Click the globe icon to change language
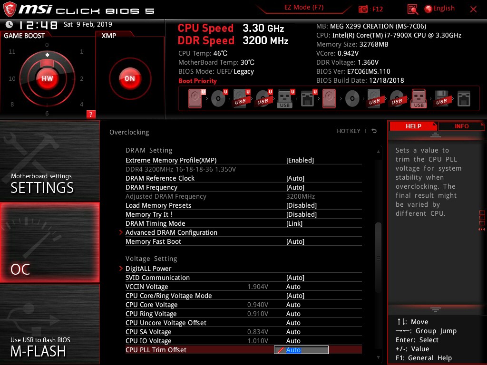Image resolution: width=487 pixels, height=365 pixels. click(x=428, y=9)
